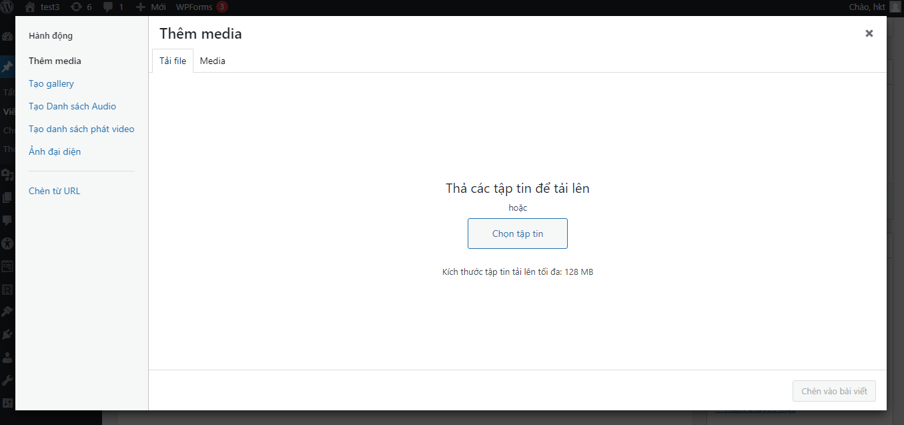Close the Thêm media dialog

click(x=869, y=33)
